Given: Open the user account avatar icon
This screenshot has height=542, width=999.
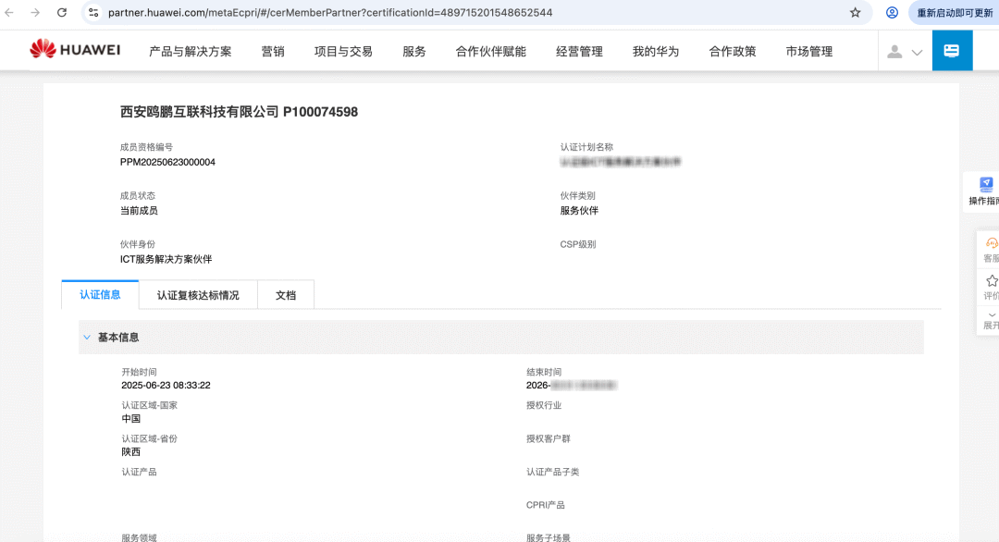Looking at the screenshot, I should [x=894, y=52].
